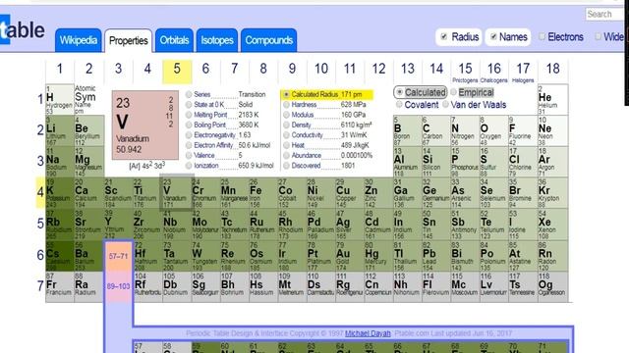Select the Hardness property radio
Screen dimensions: 629x353
286,105
